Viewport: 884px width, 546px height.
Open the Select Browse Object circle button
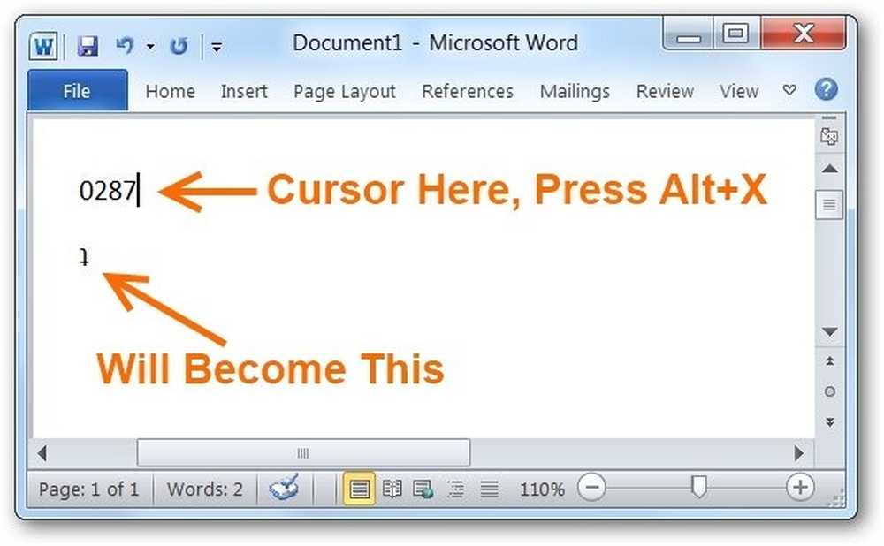[x=829, y=391]
